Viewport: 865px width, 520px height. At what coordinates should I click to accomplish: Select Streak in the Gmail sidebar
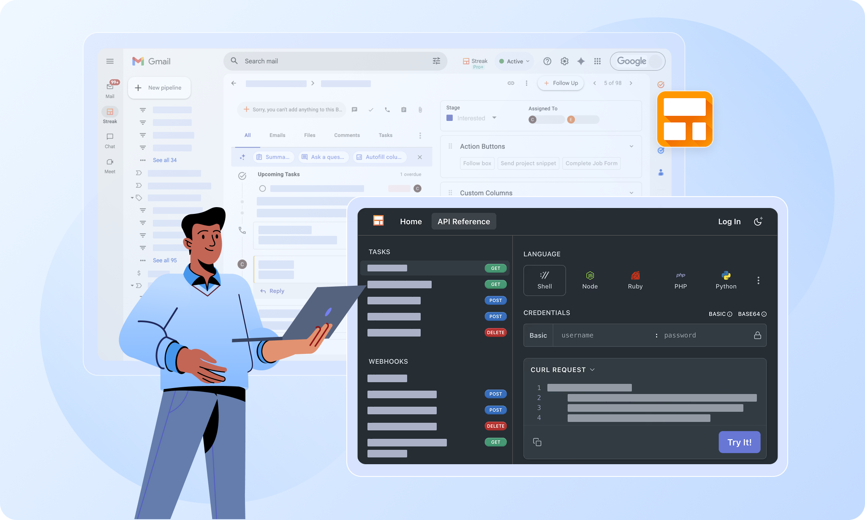pos(110,115)
